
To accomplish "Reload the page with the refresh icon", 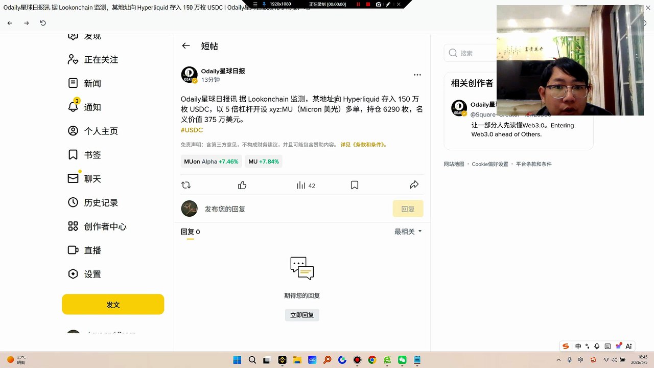I will click(x=43, y=23).
